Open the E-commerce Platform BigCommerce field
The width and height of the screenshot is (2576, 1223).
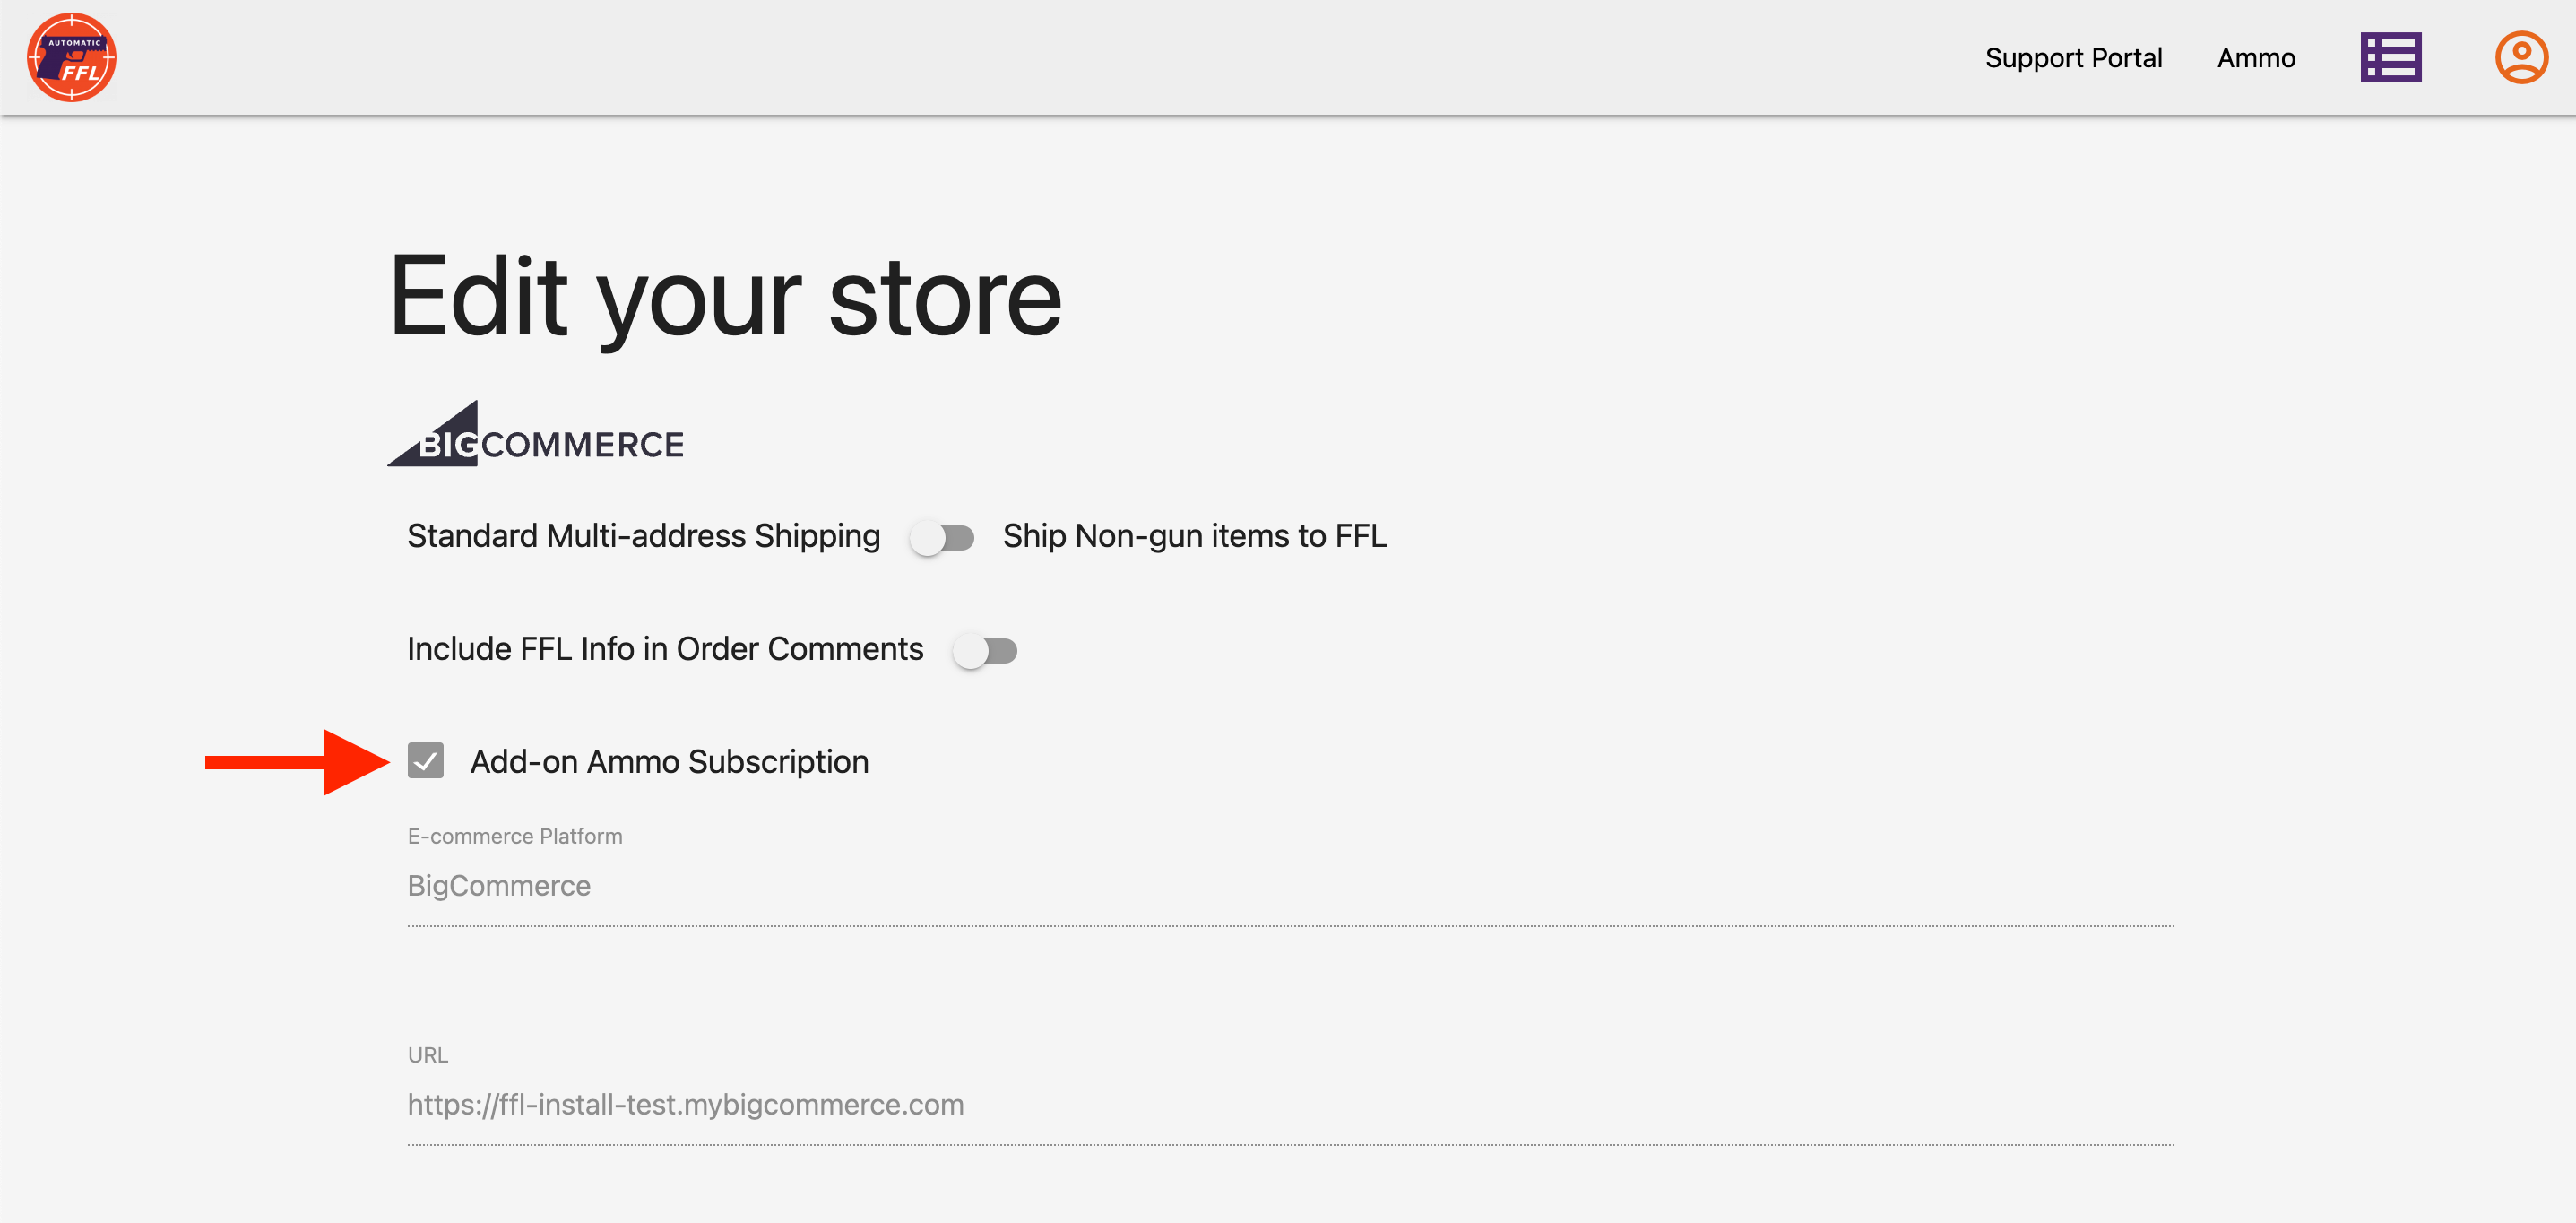tap(1290, 886)
